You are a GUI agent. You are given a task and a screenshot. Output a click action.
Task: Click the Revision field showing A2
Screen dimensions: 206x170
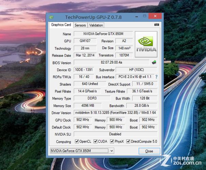click(124, 41)
